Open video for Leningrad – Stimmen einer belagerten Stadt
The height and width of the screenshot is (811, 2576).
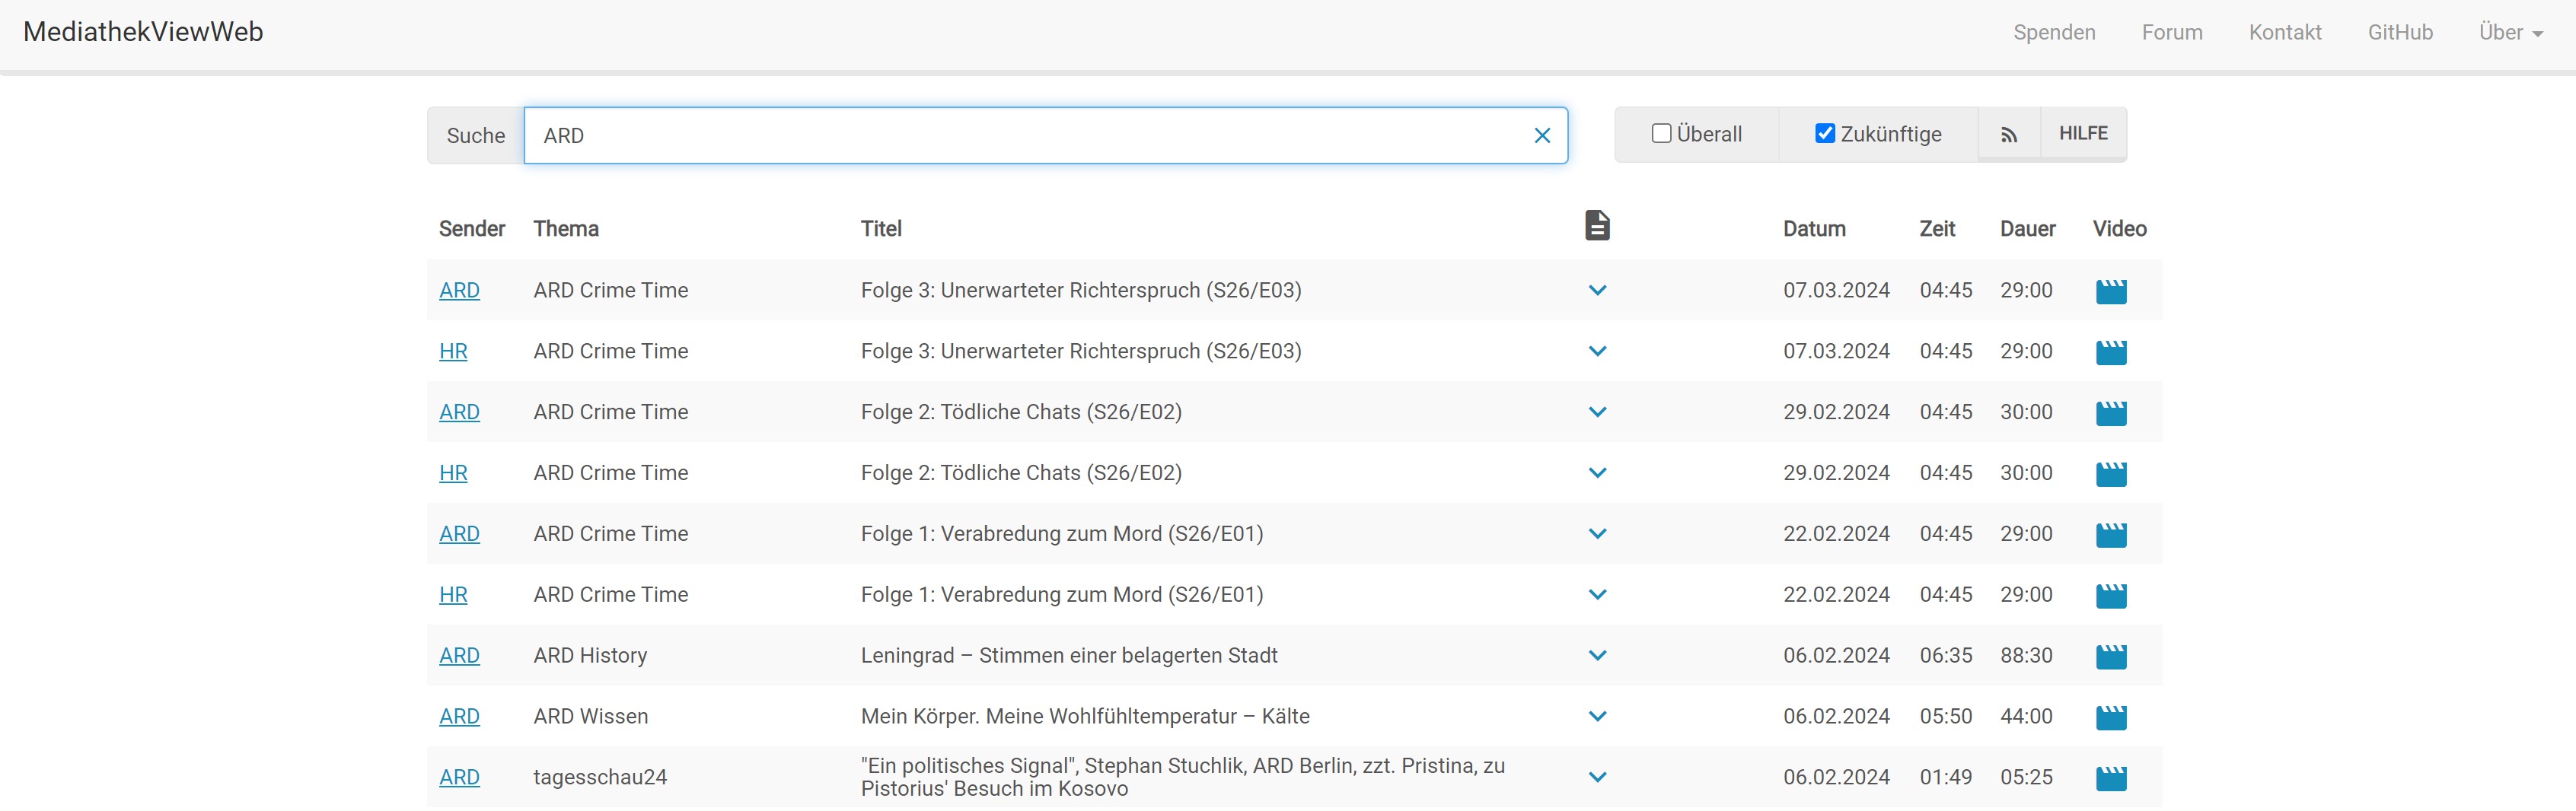[x=2111, y=657]
